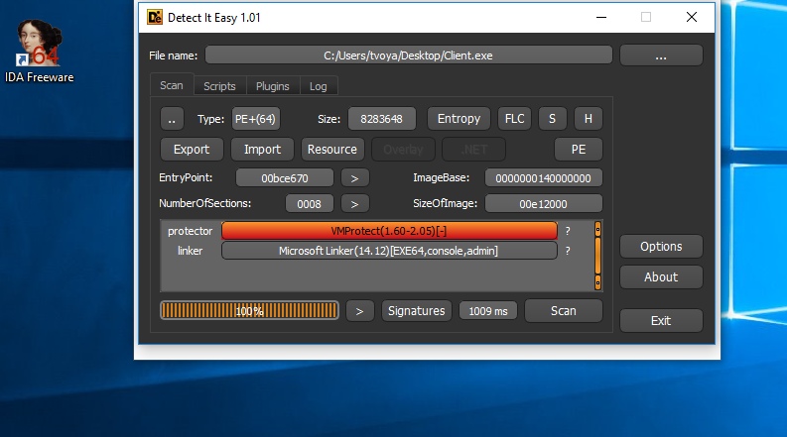Click the ImageBase value field

(543, 178)
